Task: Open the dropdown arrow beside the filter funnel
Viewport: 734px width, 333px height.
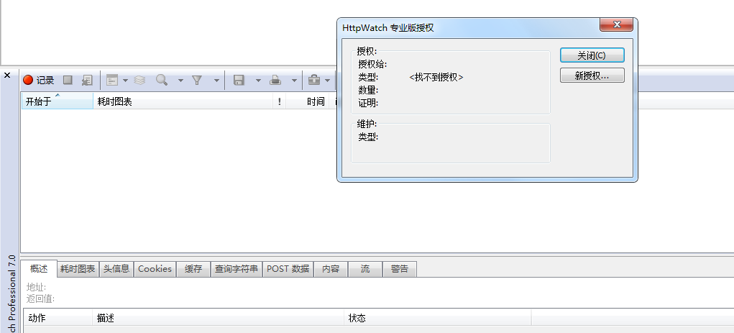Action: [216, 81]
